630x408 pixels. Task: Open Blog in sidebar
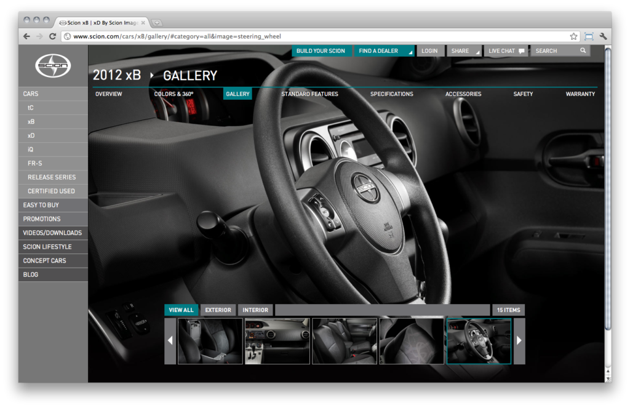53,274
